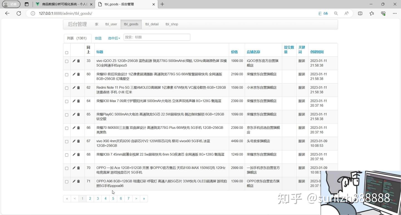
Task: Edit row 66 with the pencil icon
Action: pyautogui.click(x=74, y=128)
